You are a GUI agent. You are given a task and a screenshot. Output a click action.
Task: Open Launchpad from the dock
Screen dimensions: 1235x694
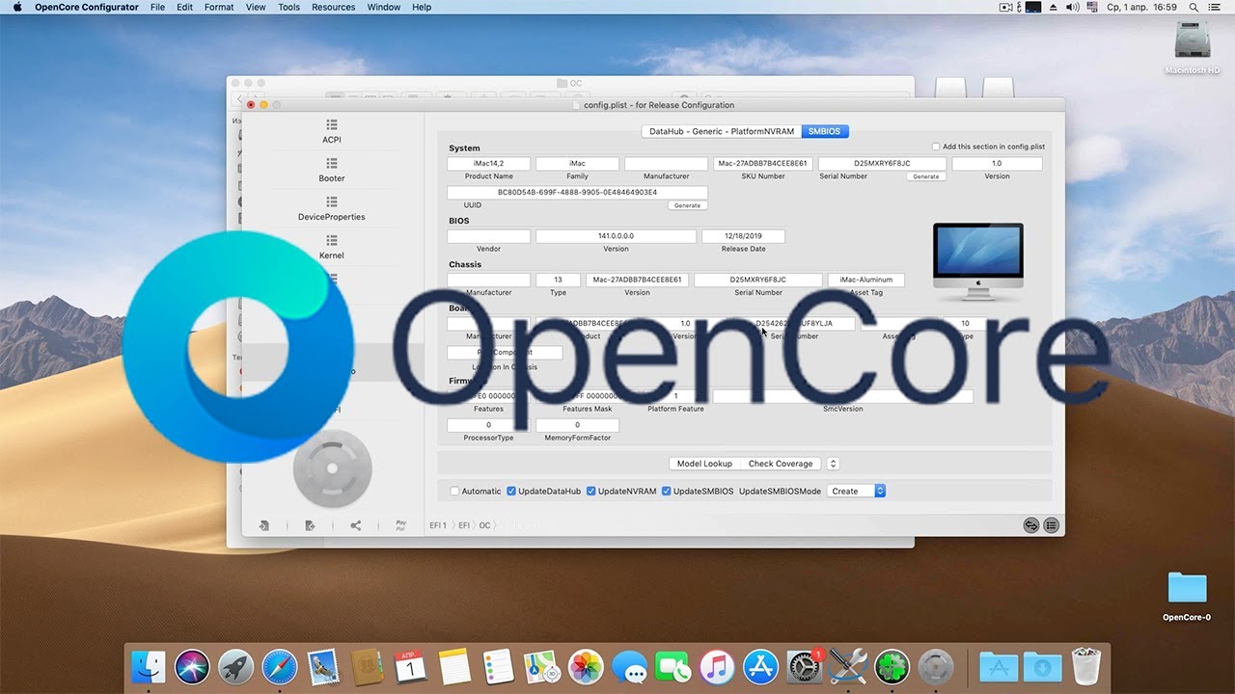[235, 666]
